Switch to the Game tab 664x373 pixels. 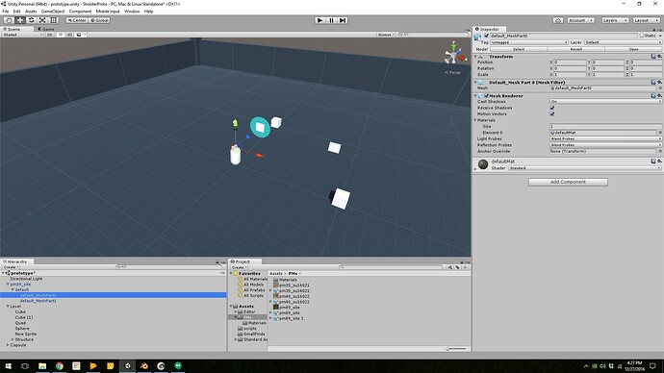[x=46, y=29]
